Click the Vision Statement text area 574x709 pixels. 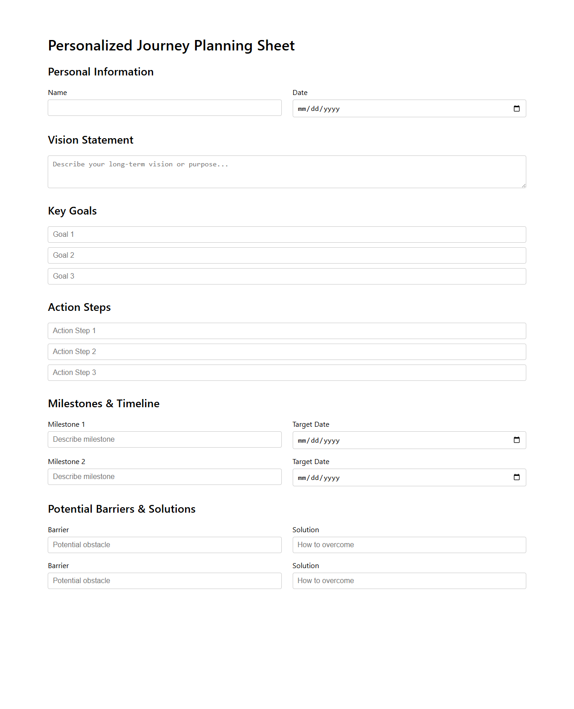286,171
